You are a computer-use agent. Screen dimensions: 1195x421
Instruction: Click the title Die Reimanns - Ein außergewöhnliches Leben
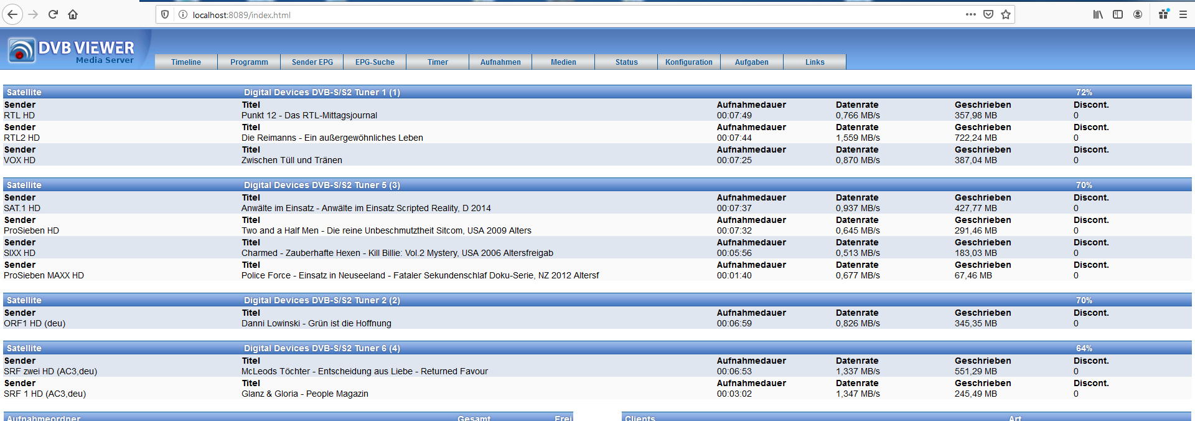tap(332, 138)
